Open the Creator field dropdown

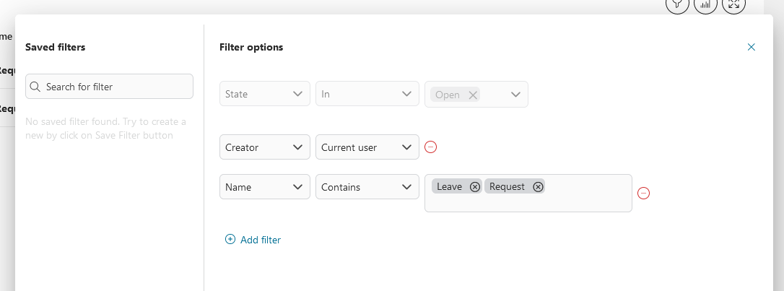point(264,147)
